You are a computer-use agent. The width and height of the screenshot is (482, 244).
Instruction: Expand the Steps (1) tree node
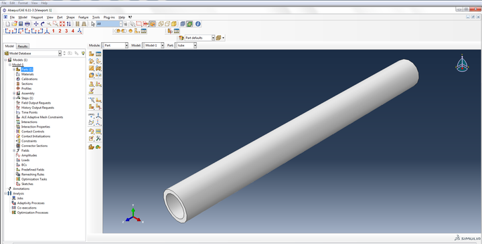(x=14, y=98)
